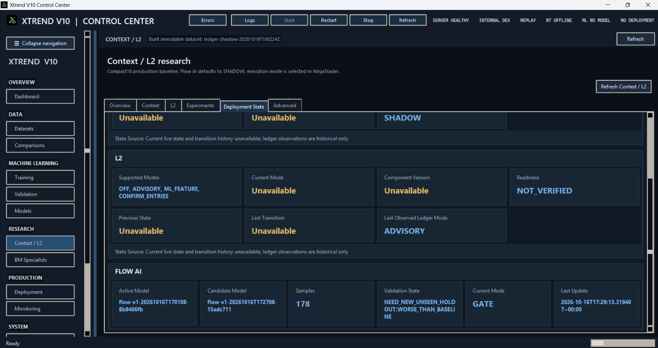Click the ADVISORY last observed ledger mode
Screen dimensions: 658x348
(404, 231)
